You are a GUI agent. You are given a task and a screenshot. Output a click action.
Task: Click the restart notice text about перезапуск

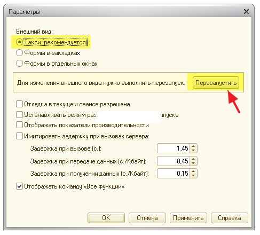pos(101,83)
